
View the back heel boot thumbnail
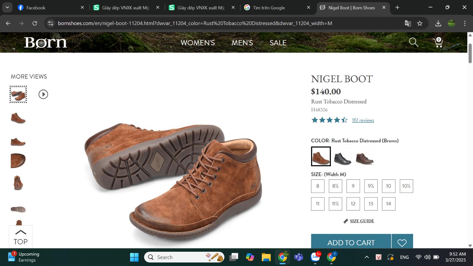(18, 183)
